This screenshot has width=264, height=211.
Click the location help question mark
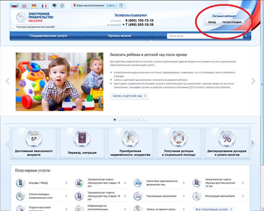121,5
